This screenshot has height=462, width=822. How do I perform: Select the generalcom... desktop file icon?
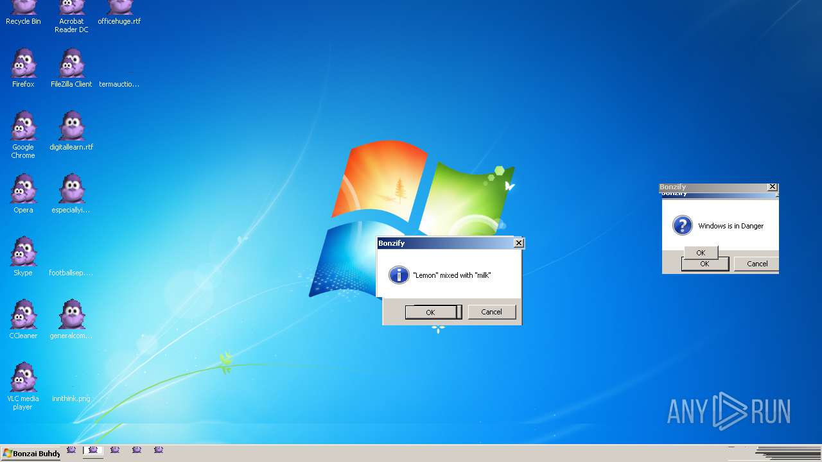(71, 320)
